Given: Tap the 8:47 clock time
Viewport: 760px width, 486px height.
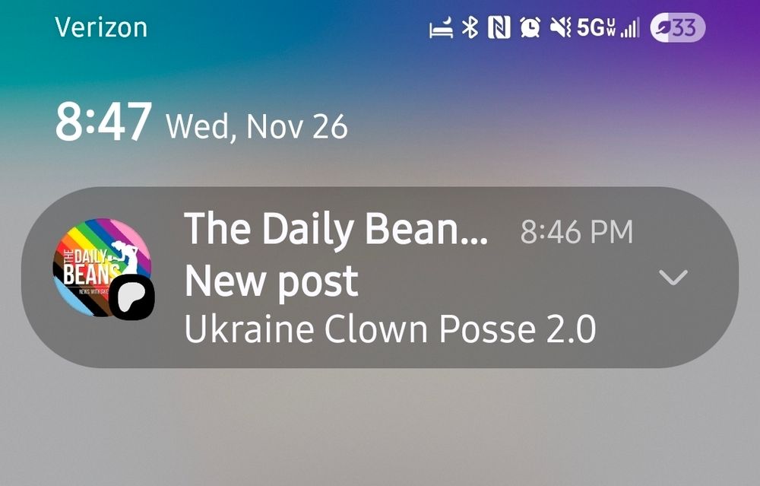Looking at the screenshot, I should click(x=103, y=121).
